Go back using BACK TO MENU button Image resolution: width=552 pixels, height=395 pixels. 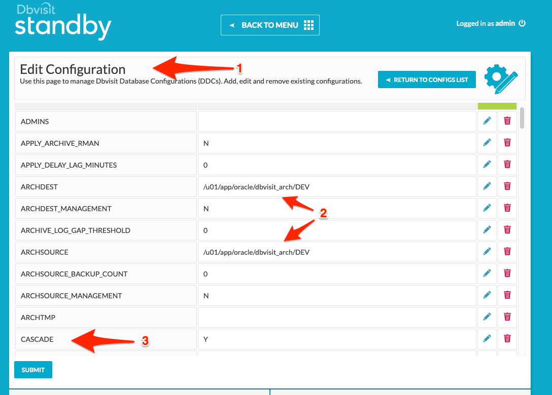click(x=270, y=25)
